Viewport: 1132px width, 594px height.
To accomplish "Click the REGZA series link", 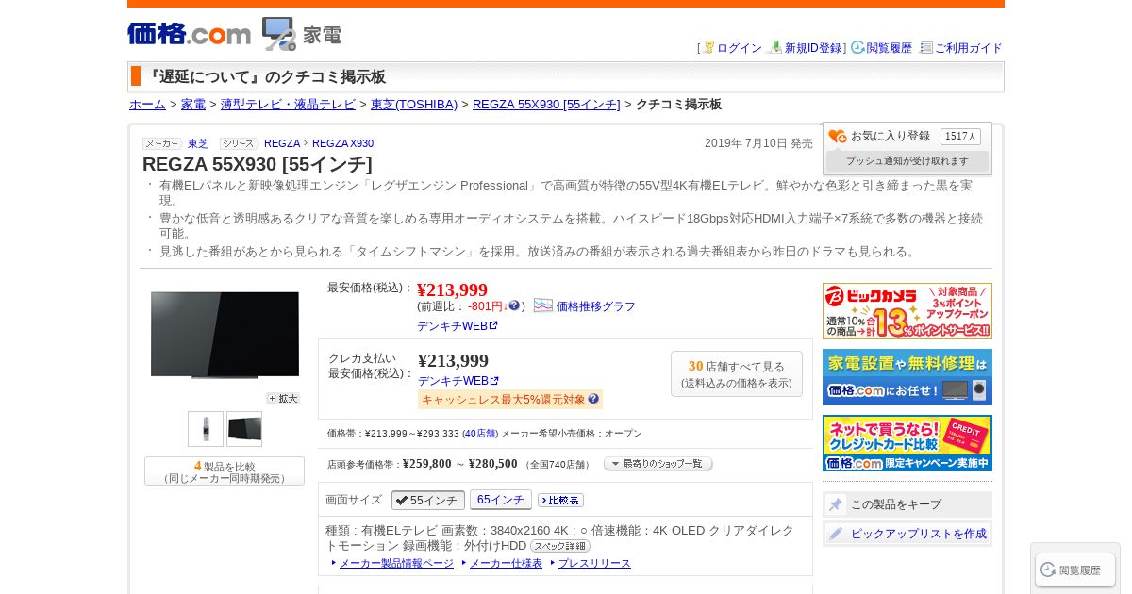I will pos(282,143).
